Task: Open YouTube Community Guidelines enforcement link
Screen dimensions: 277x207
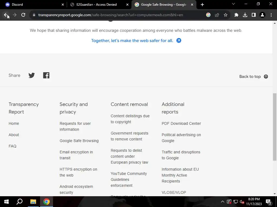Action: [129, 180]
